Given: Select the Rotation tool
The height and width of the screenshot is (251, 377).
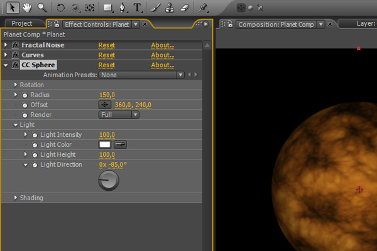Looking at the screenshot, I should pos(60,8).
